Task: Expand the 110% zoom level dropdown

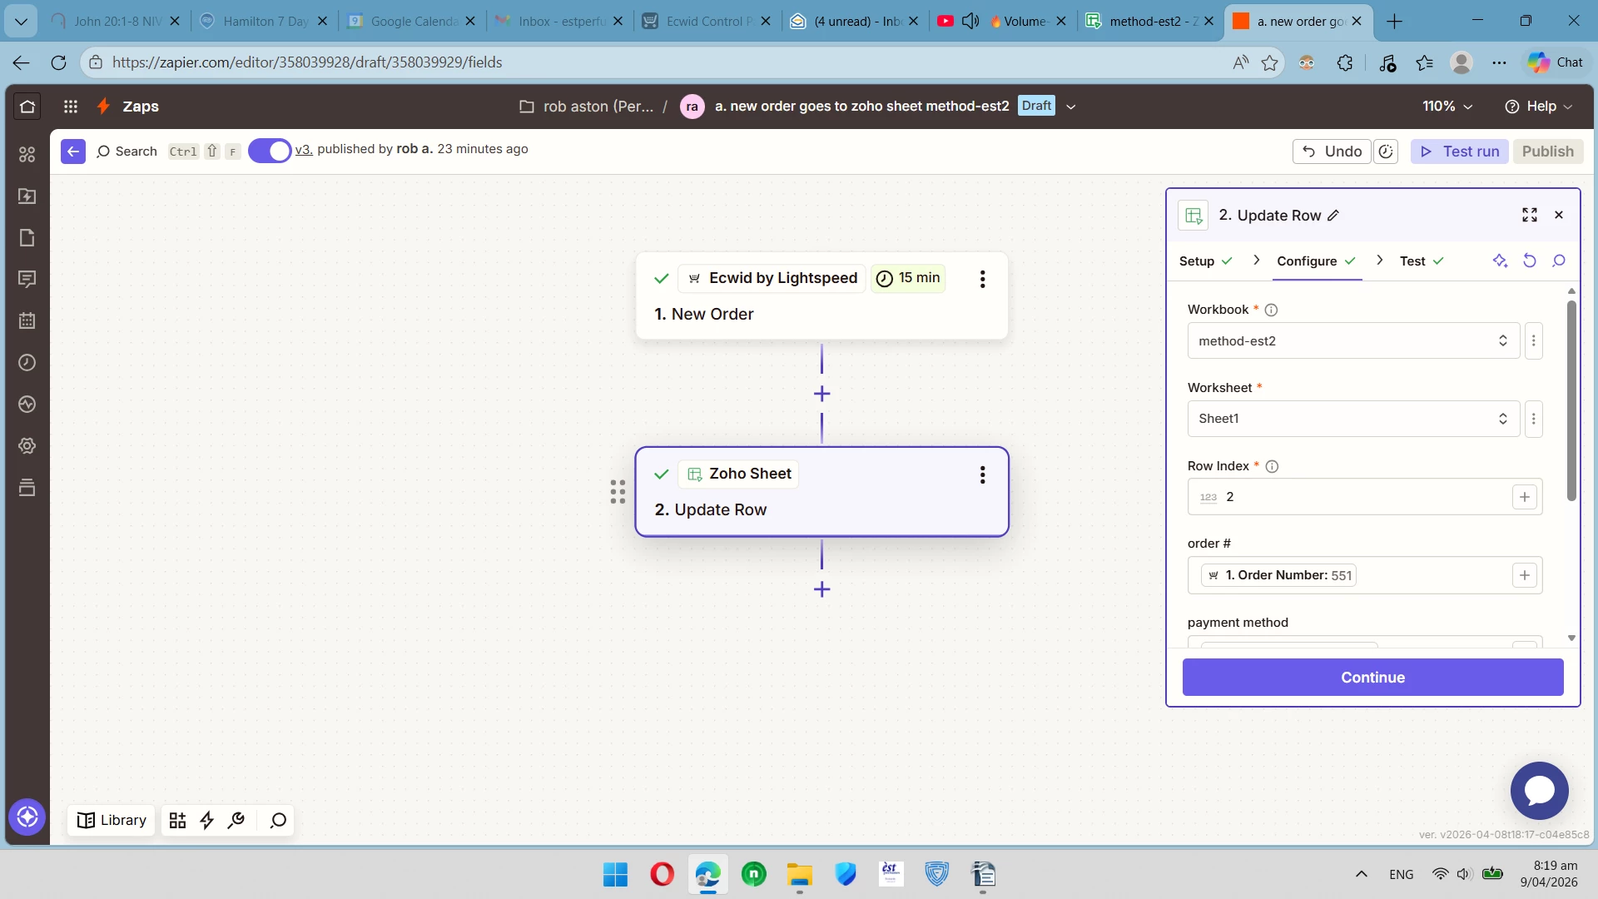Action: (1447, 107)
